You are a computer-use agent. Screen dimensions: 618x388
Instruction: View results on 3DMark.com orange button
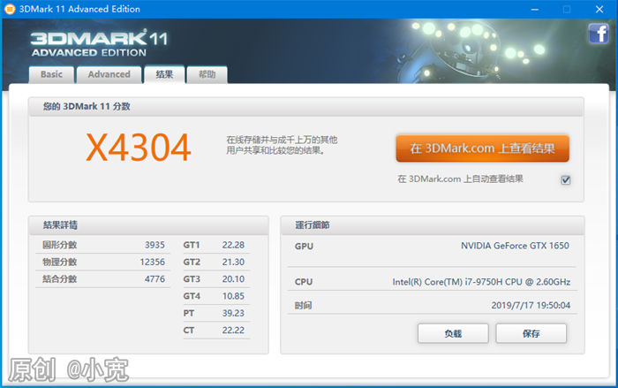(x=482, y=148)
